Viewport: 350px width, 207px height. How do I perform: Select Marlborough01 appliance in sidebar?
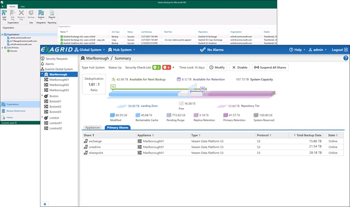click(57, 80)
